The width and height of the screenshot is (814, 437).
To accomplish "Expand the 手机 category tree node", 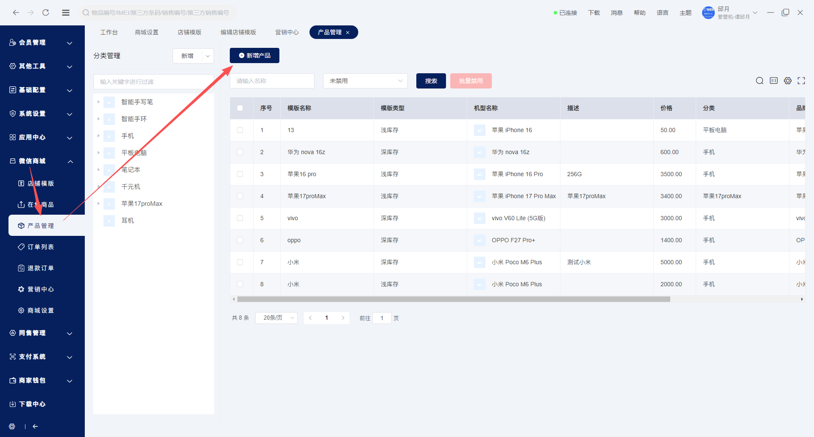I will click(x=98, y=136).
